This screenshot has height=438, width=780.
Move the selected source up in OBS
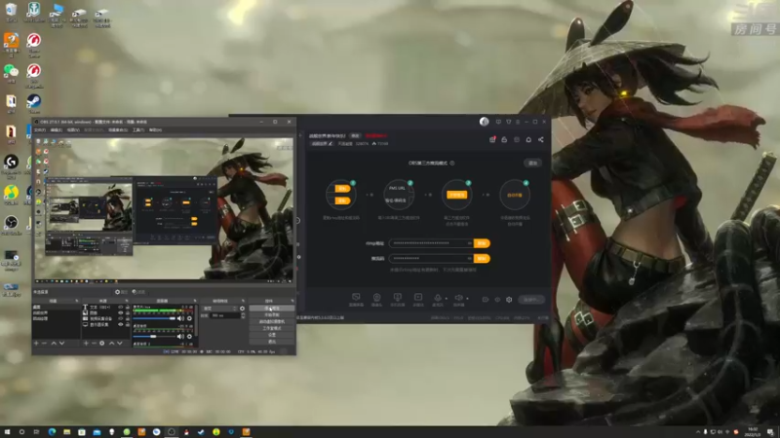(111, 344)
